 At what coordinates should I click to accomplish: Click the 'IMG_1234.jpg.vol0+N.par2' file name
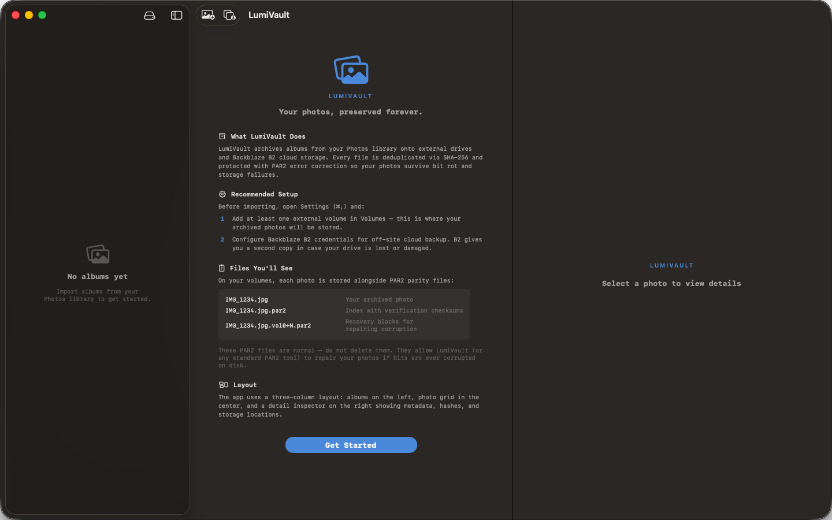pyautogui.click(x=268, y=326)
